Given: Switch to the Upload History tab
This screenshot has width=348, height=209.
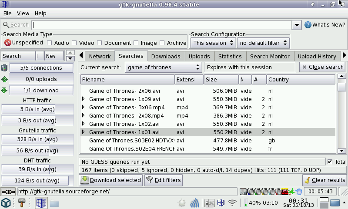Looking at the screenshot, I should 317,57.
